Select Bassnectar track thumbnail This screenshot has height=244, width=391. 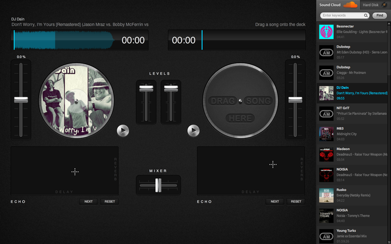(326, 31)
